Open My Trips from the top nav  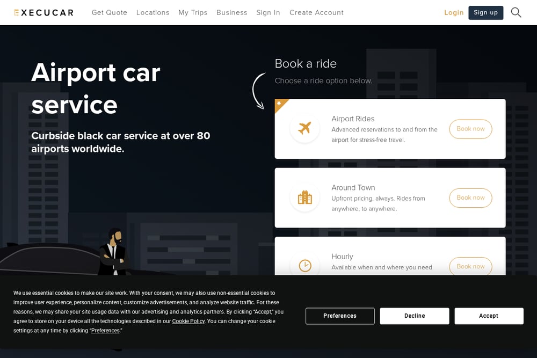pyautogui.click(x=193, y=13)
